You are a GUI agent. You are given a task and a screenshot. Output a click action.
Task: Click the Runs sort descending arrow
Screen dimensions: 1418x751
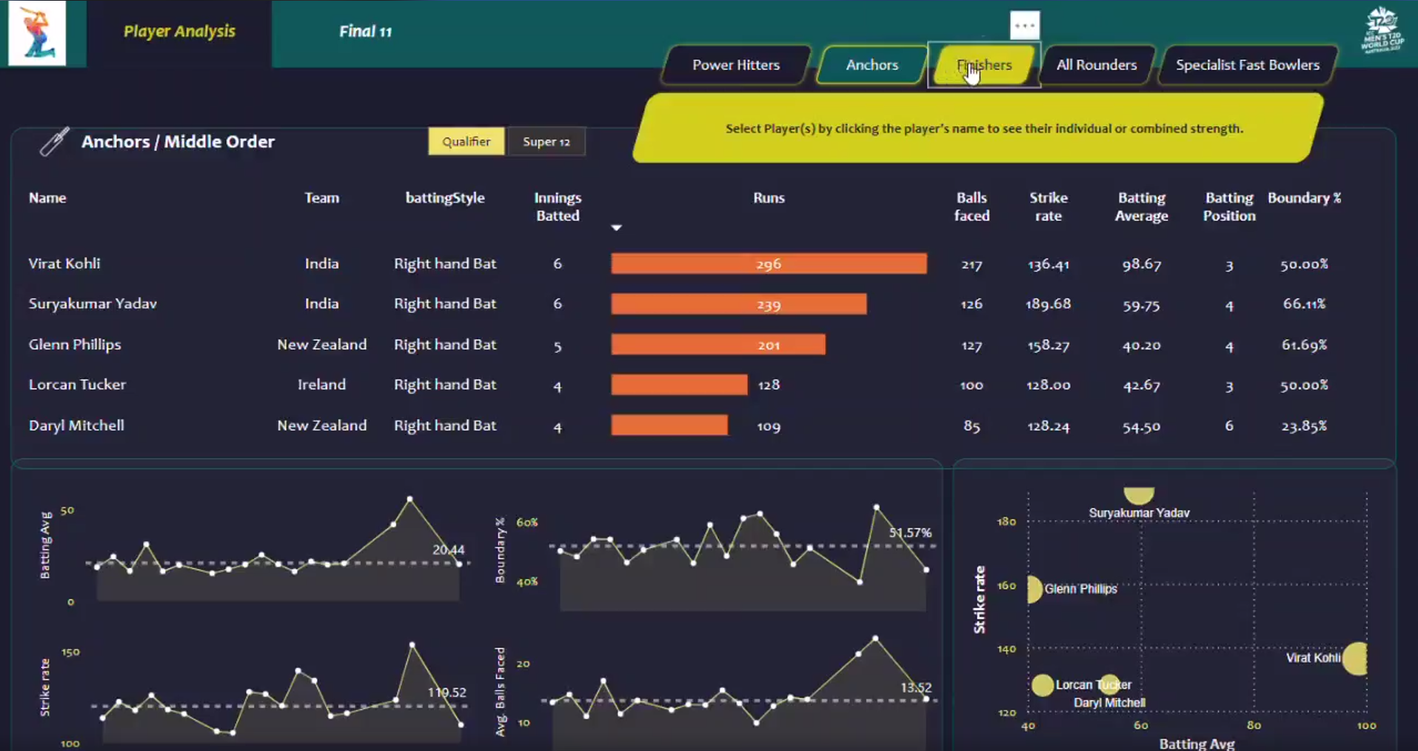(x=616, y=228)
